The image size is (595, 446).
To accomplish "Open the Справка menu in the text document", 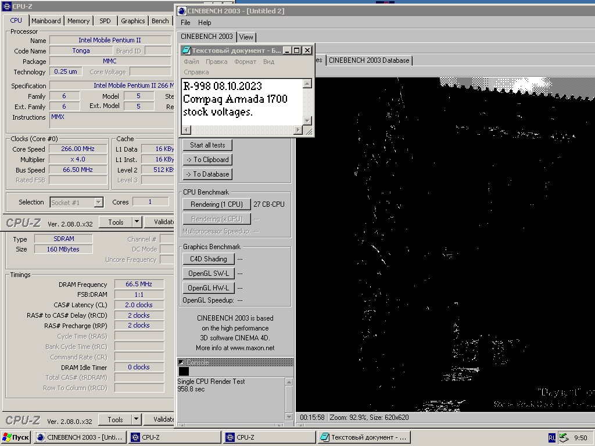I will [x=196, y=72].
